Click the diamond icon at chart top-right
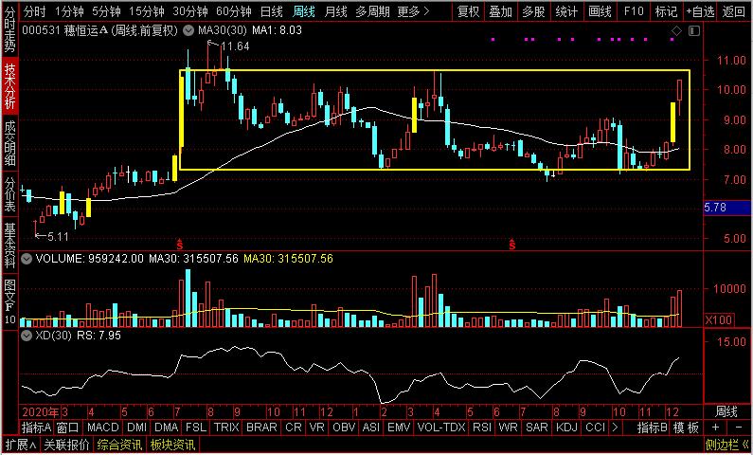This screenshot has width=753, height=455. 676,31
